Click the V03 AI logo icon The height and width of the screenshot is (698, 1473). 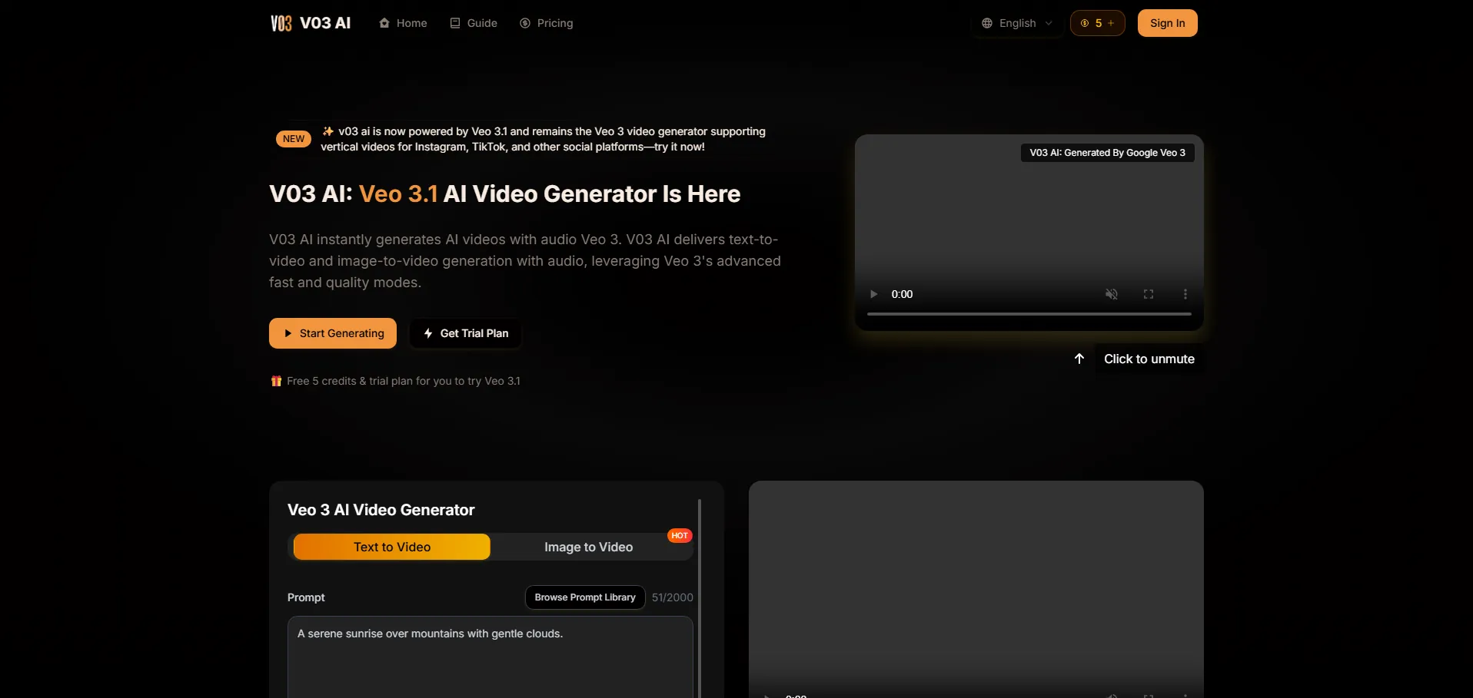(281, 23)
